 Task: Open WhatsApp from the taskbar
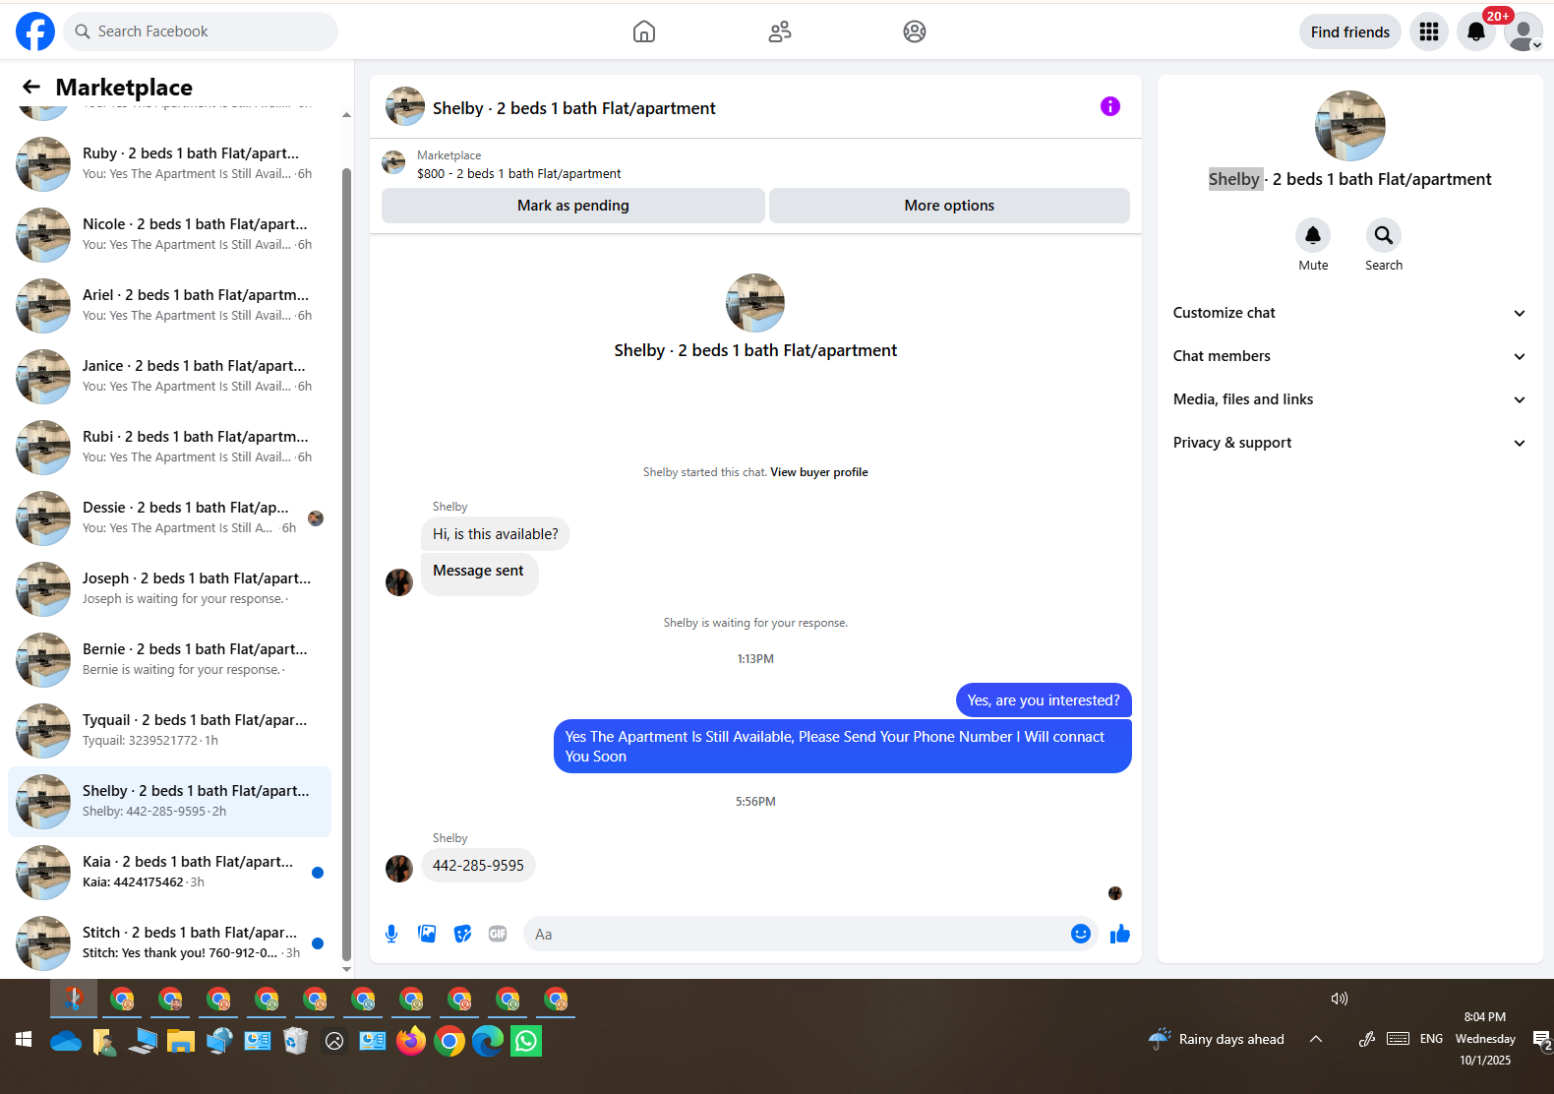click(x=526, y=1041)
